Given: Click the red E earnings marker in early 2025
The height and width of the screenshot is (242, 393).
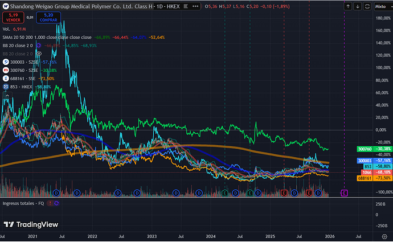Looking at the screenshot, I should tap(284, 193).
